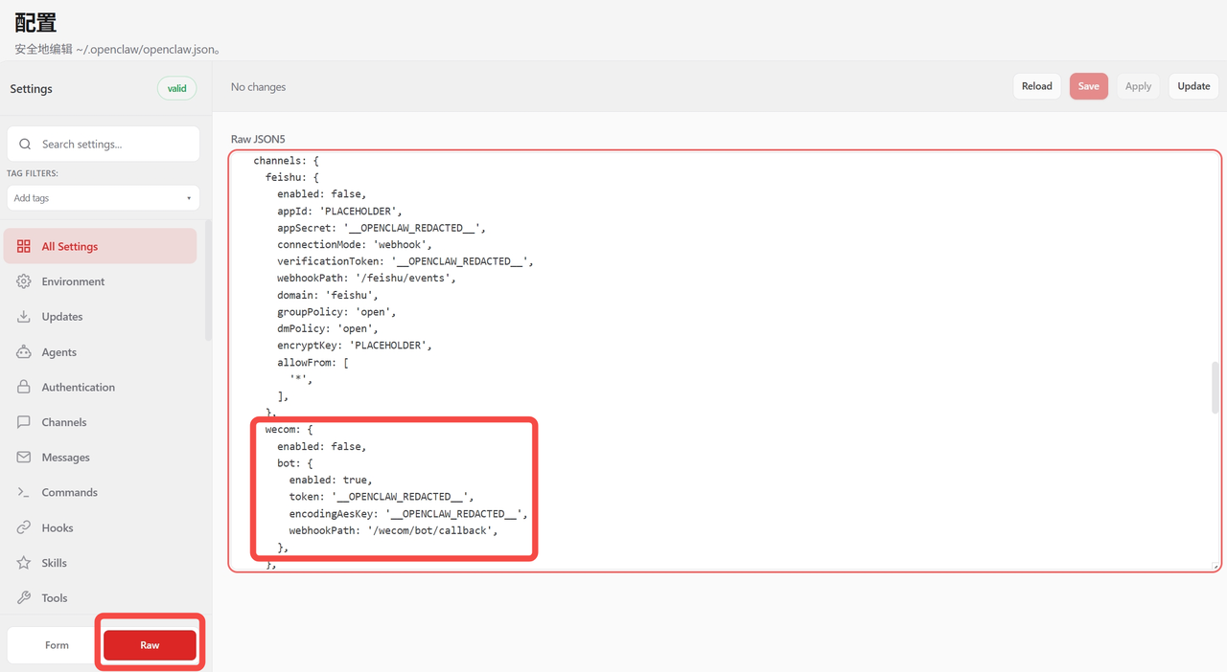Click the Messages envelope icon

pos(24,458)
